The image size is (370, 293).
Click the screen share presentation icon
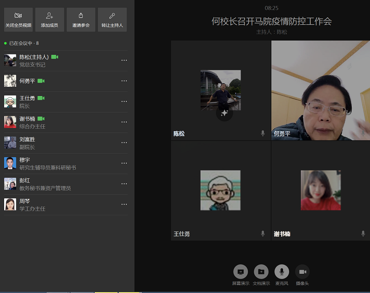tap(241, 272)
